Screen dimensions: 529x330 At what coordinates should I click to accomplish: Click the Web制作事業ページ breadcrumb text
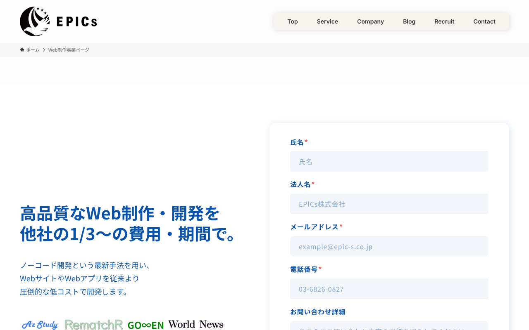(69, 50)
